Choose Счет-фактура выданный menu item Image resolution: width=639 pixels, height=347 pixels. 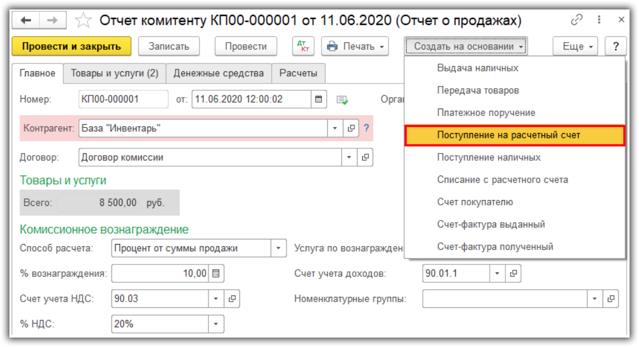[491, 224]
